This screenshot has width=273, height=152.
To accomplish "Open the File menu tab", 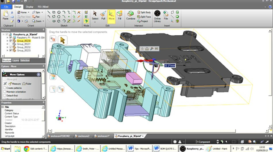I will [6, 7].
